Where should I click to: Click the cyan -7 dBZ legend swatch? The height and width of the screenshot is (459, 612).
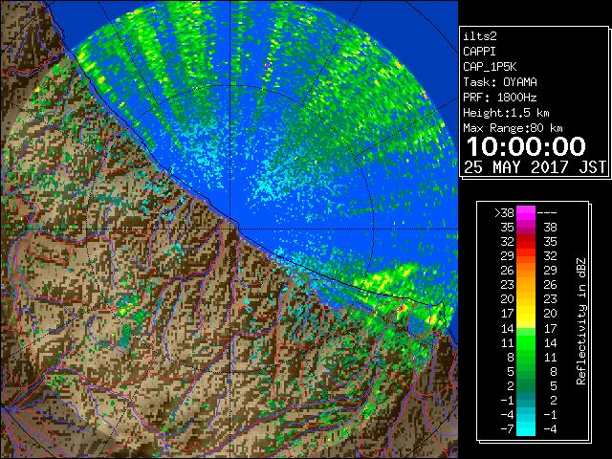[526, 428]
